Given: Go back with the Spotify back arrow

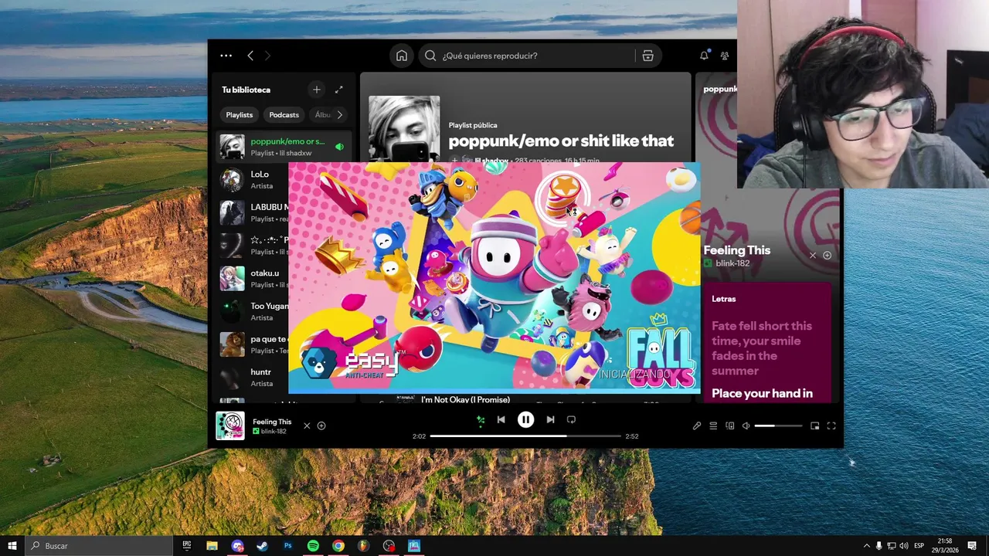Looking at the screenshot, I should (250, 56).
